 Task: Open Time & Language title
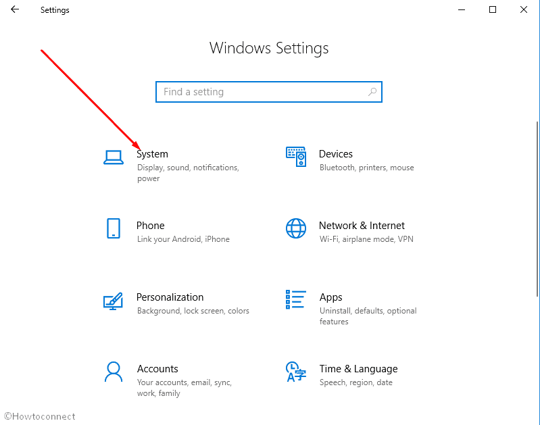coord(358,369)
